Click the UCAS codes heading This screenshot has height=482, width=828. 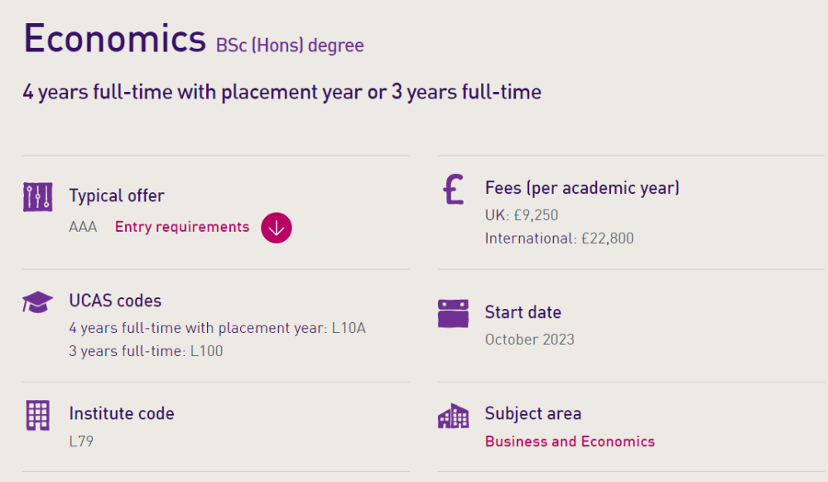click(115, 301)
